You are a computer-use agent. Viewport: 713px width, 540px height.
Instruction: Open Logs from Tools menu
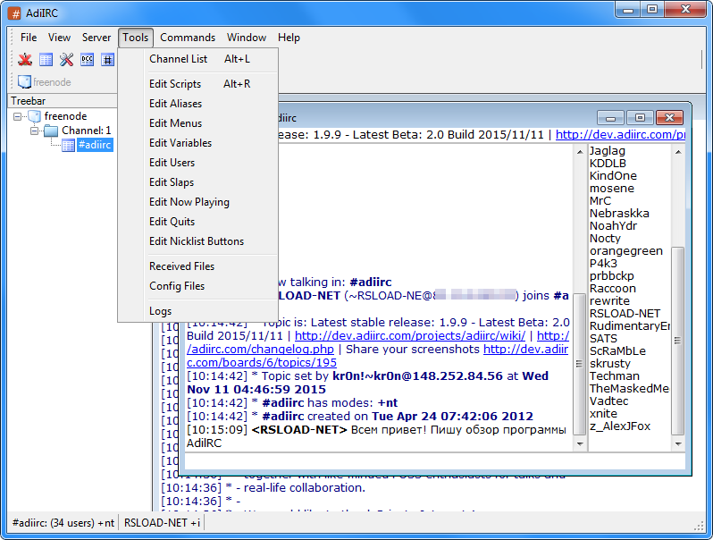pos(197,311)
